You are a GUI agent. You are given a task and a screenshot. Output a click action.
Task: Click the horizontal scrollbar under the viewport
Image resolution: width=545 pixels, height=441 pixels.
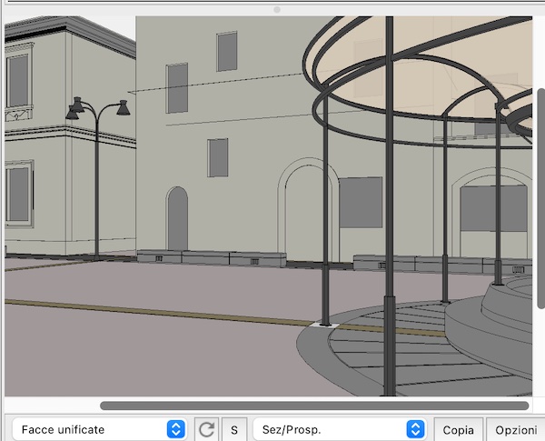pos(313,406)
